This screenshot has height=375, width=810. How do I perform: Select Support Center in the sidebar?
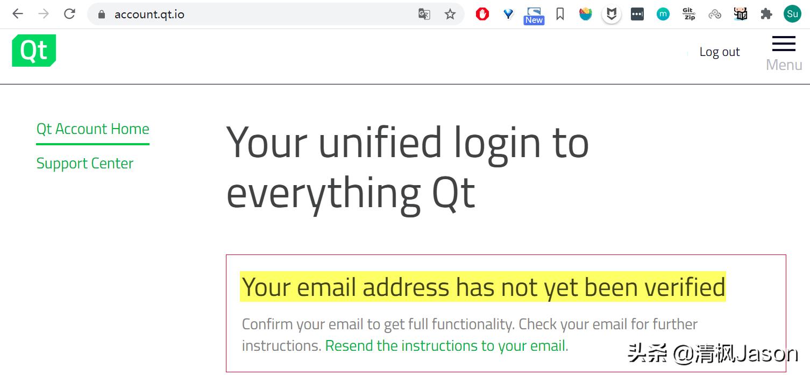click(84, 163)
